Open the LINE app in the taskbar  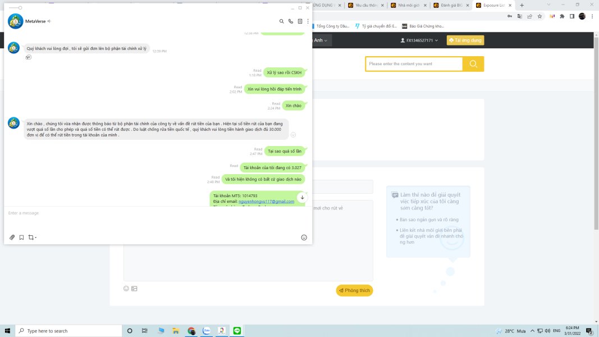pyautogui.click(x=237, y=330)
